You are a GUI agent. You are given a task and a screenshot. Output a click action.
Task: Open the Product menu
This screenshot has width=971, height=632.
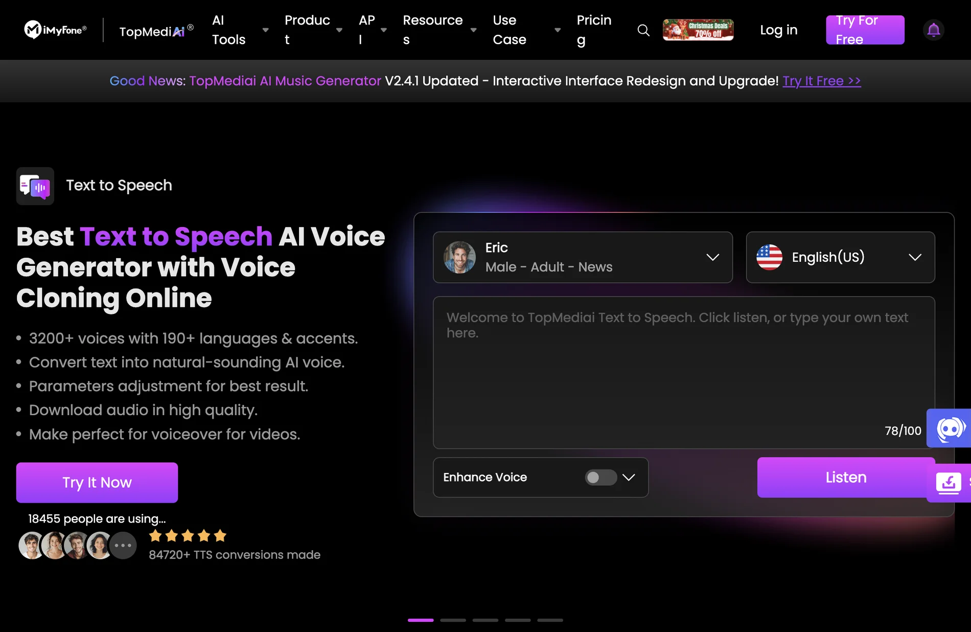(x=307, y=30)
